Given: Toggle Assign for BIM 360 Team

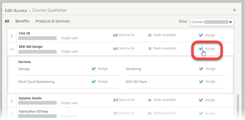Looking at the screenshot, I should tap(201, 82).
